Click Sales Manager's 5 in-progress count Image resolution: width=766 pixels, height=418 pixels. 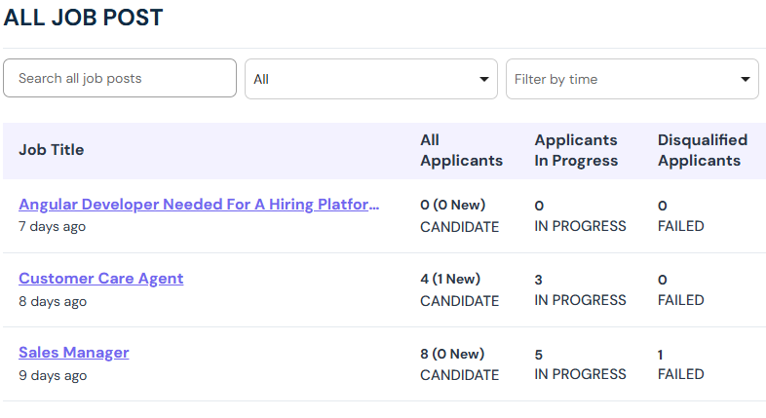click(538, 355)
